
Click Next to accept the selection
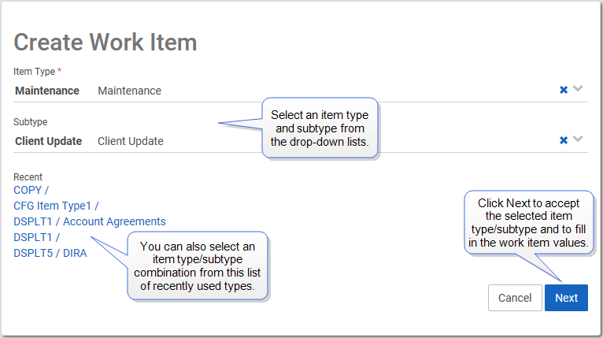point(566,298)
